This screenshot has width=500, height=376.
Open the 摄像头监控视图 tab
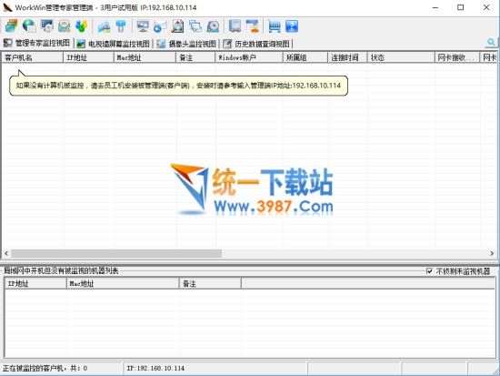pyautogui.click(x=187, y=44)
